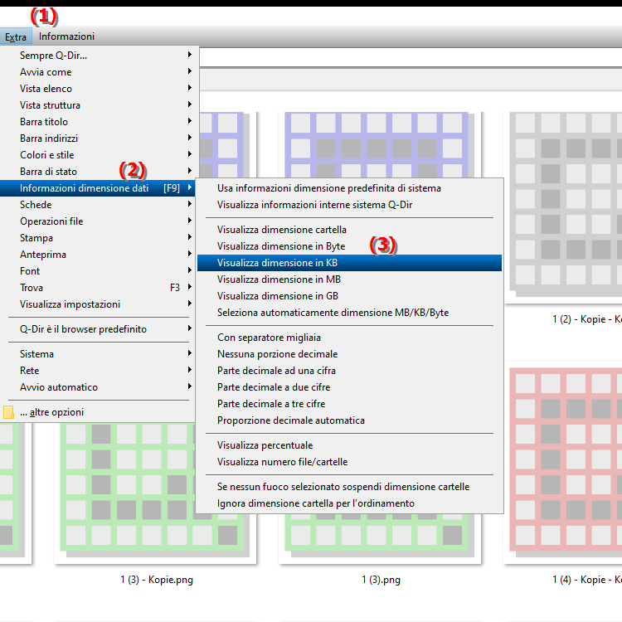Expand Vista elenco submenu
The height and width of the screenshot is (622, 622).
pyautogui.click(x=98, y=89)
